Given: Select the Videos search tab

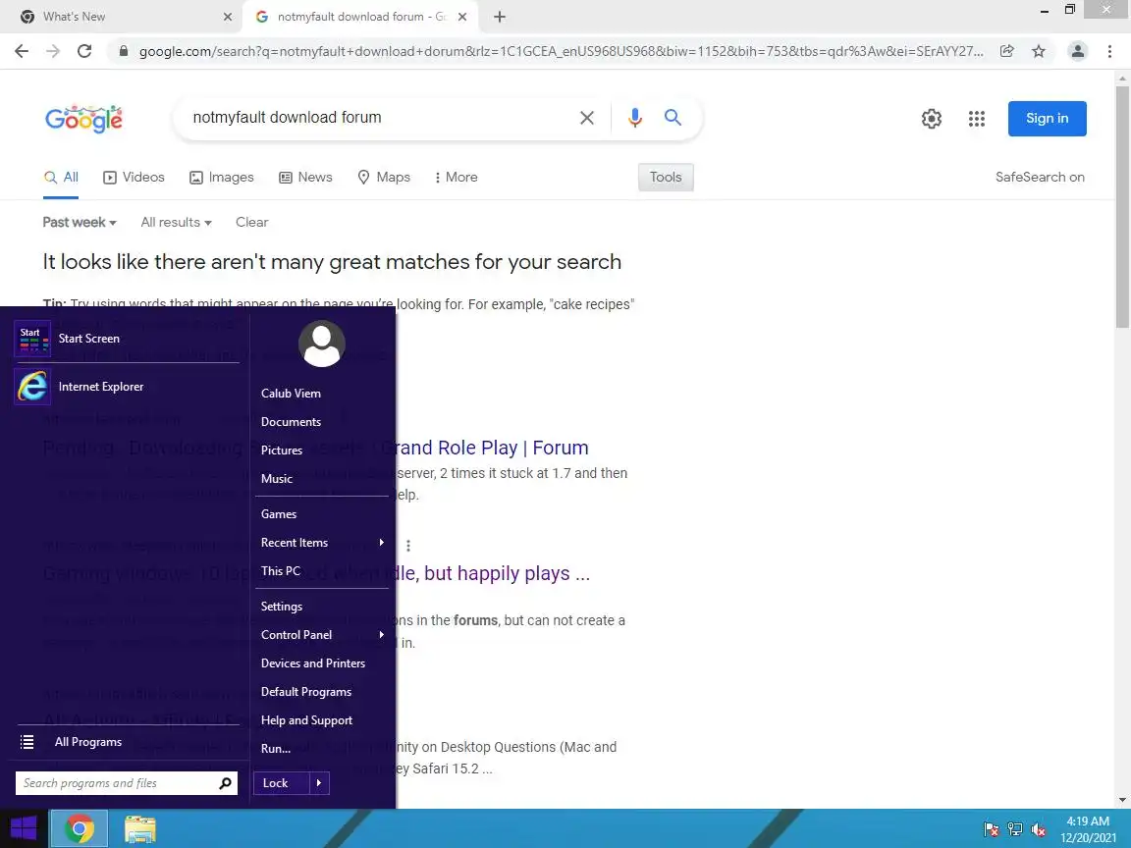Looking at the screenshot, I should coord(135,178).
